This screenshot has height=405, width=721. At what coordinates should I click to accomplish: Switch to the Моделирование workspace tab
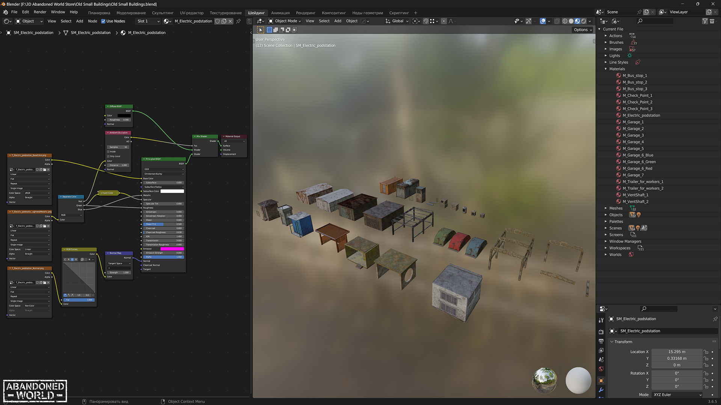[x=131, y=13]
